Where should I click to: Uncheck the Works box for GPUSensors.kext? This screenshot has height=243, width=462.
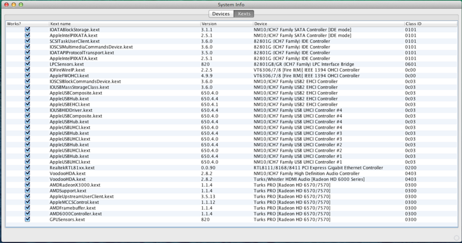(28, 219)
